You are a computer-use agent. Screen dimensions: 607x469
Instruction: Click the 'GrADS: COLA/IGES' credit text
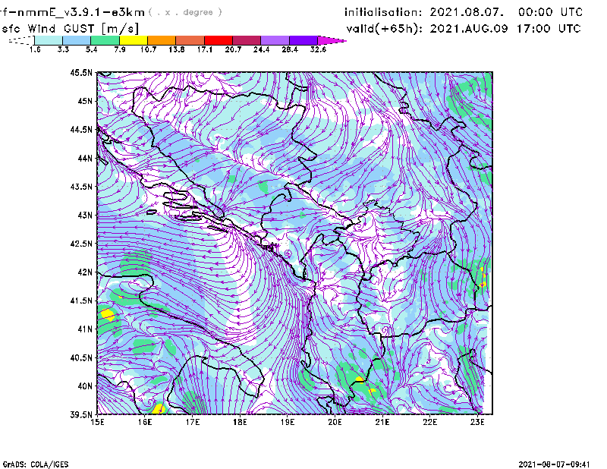click(x=36, y=464)
